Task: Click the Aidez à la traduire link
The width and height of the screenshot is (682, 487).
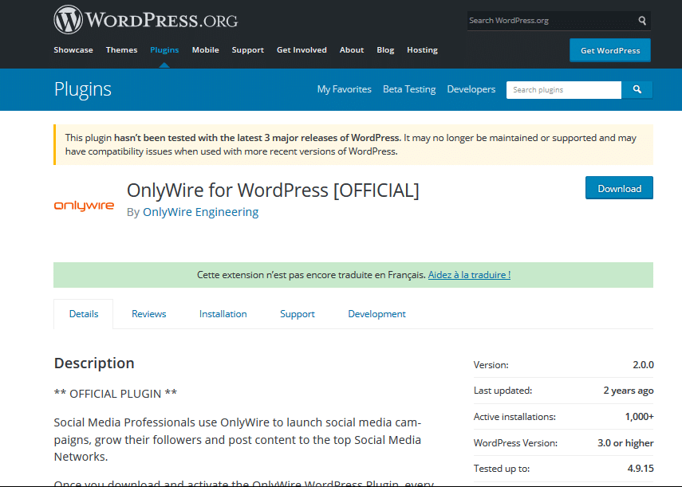Action: pyautogui.click(x=469, y=275)
